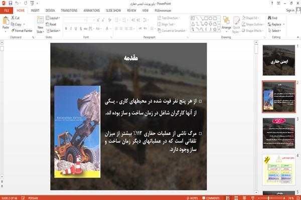Click the Save icon in quick access toolbar
This screenshot has height=200, width=301.
[11, 4]
